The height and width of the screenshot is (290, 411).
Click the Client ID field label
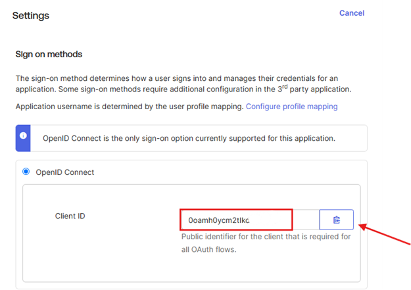pyautogui.click(x=70, y=216)
